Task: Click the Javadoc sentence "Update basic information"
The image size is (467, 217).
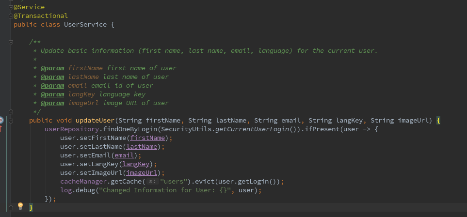Action: [x=87, y=50]
